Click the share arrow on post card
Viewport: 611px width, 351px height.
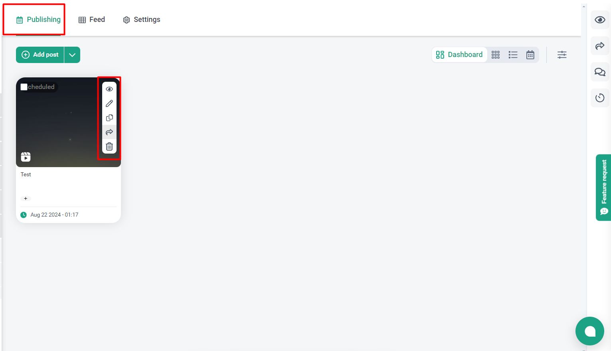pos(109,132)
